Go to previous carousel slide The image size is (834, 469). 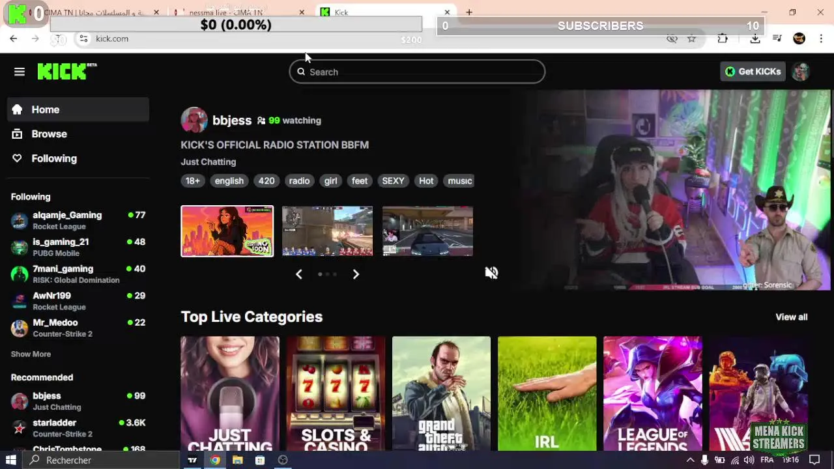[299, 274]
